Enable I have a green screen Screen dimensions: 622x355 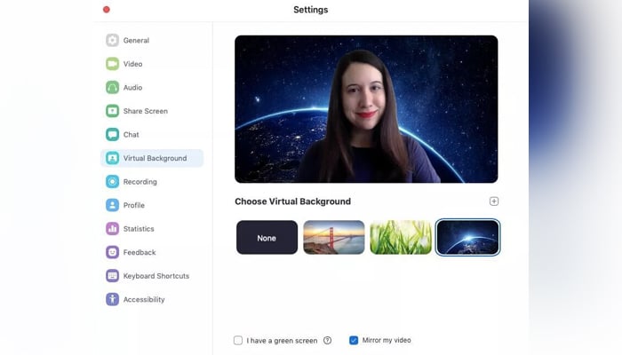[x=238, y=340]
